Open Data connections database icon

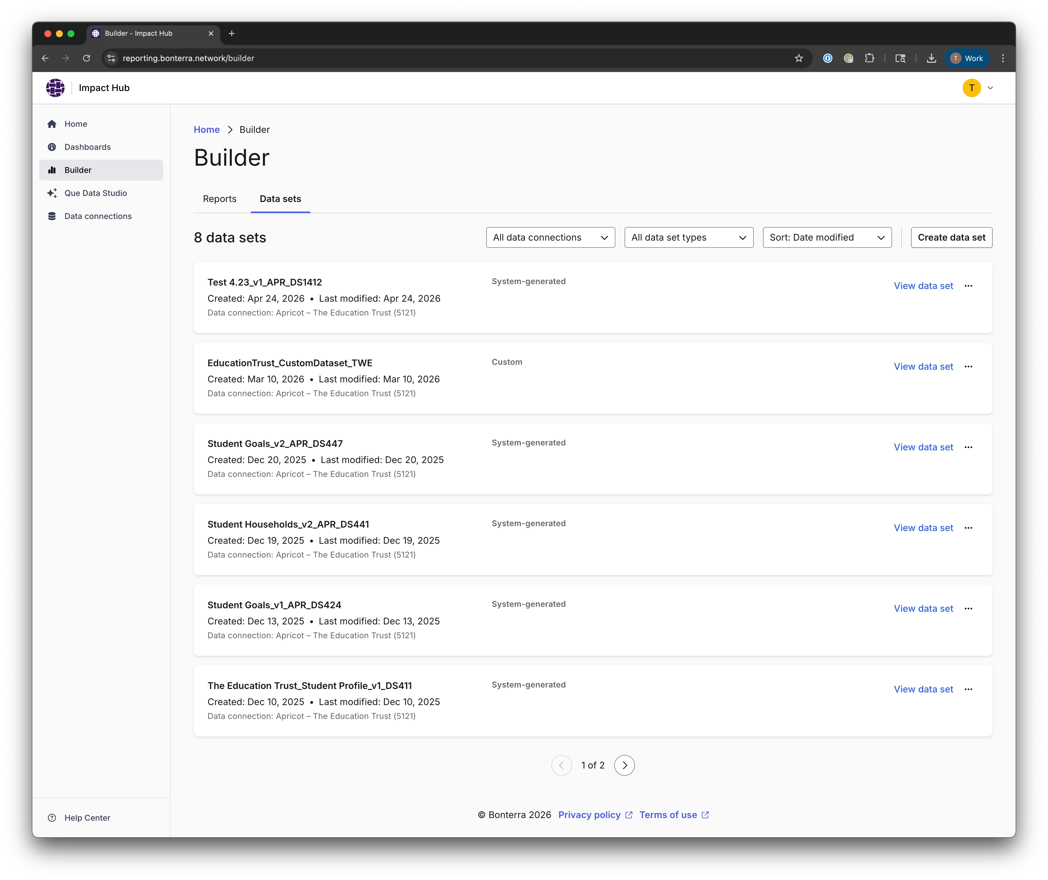pyautogui.click(x=52, y=216)
